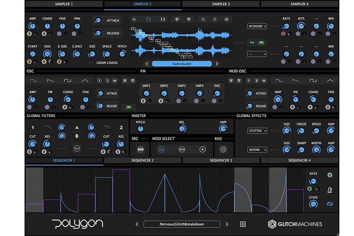Image resolution: width=354 pixels, height=236 pixels.
Task: Click the sampler GRAIN CHAOS PITCH knob
Action: tap(122, 54)
